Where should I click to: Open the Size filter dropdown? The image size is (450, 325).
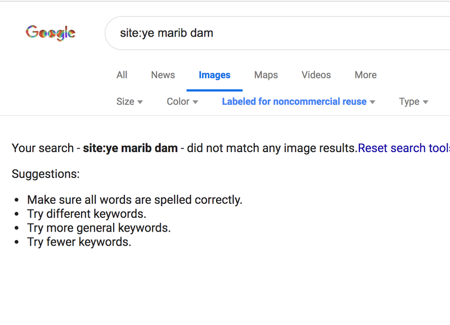(129, 102)
